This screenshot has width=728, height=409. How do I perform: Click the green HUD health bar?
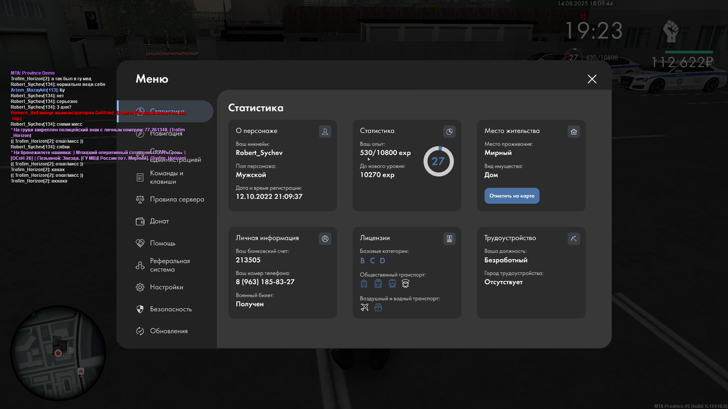[689, 52]
